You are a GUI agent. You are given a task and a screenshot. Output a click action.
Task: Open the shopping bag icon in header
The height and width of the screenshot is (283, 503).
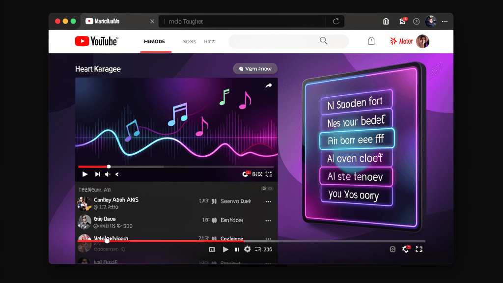click(x=371, y=41)
